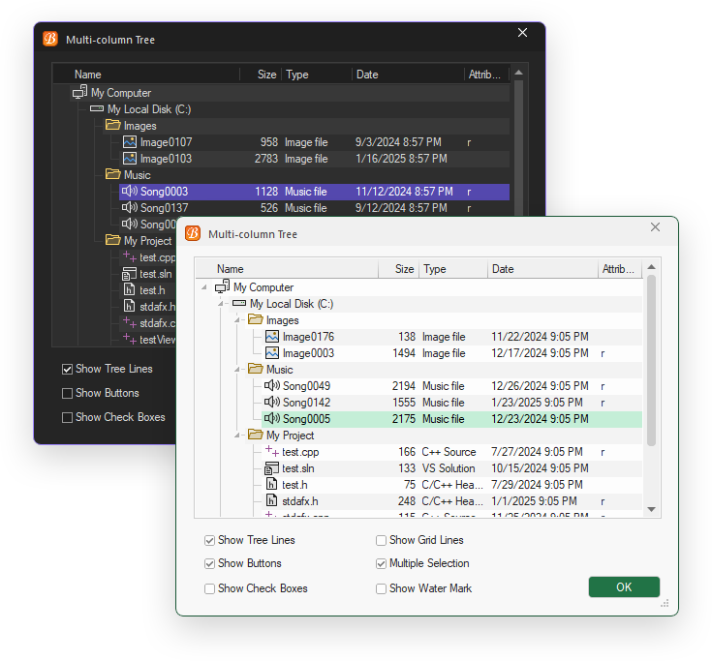Click scroll up arrow in dark window tree

coord(518,73)
